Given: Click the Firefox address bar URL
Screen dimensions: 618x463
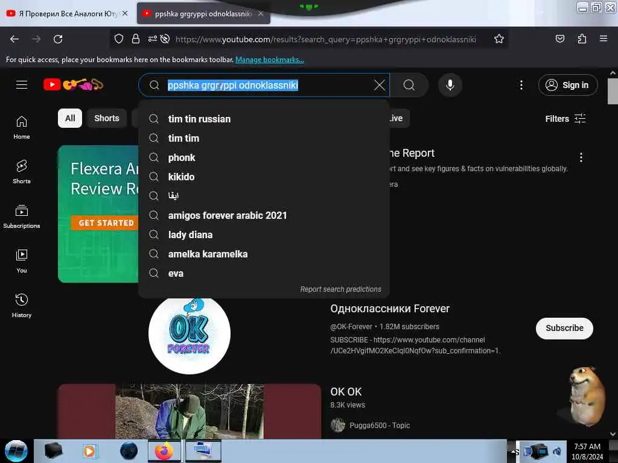Looking at the screenshot, I should [325, 39].
